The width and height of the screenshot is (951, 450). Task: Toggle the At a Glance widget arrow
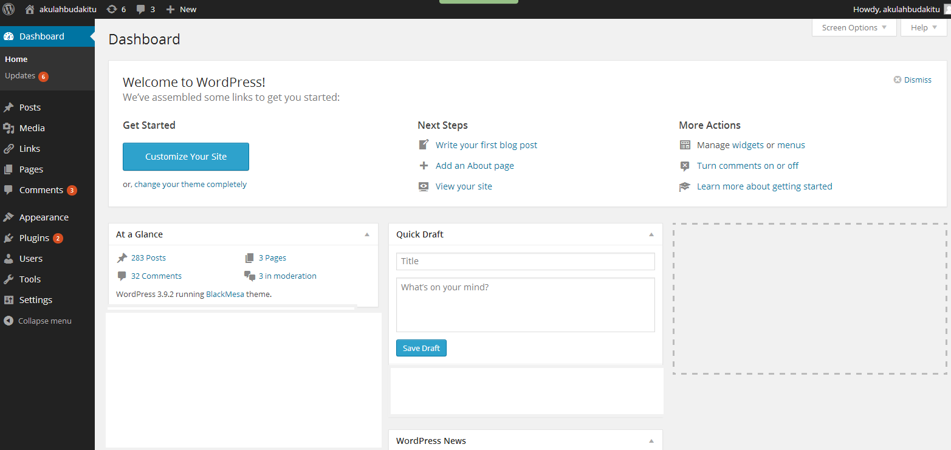tap(366, 234)
